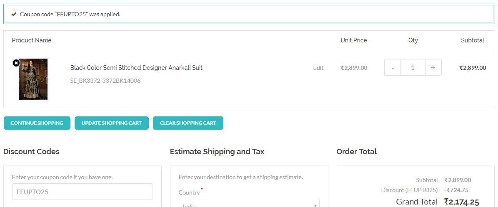Expand the Country dropdown
The width and height of the screenshot is (498, 207).
pyautogui.click(x=249, y=204)
